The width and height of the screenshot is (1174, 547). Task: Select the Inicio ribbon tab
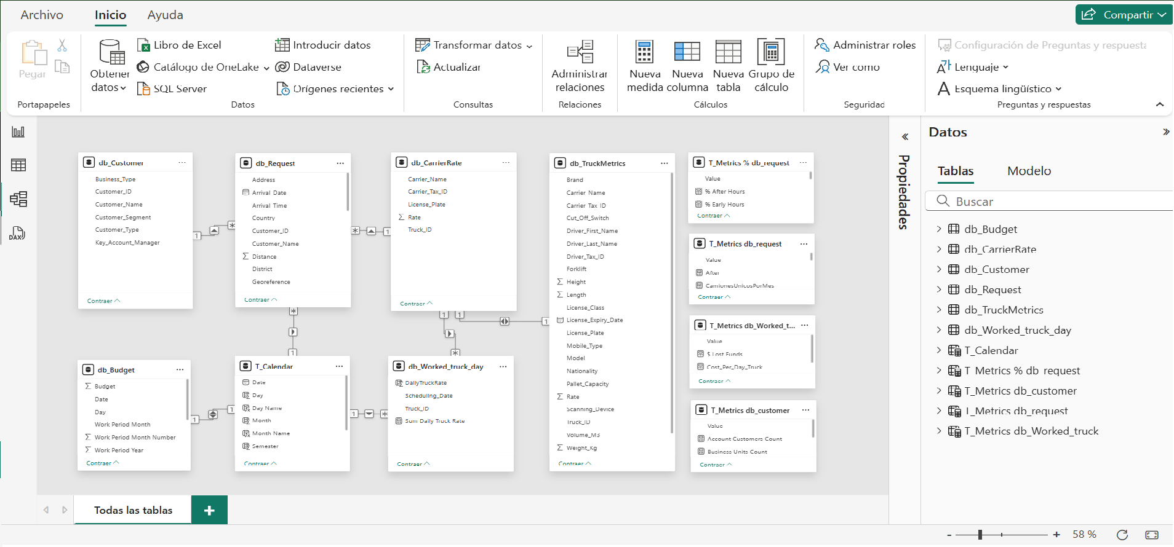(x=111, y=15)
